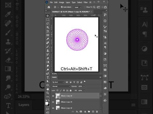Image resolution: width=153 pixels, height=114 pixels.
Task: Select the Gradient tool
Action: (47, 62)
